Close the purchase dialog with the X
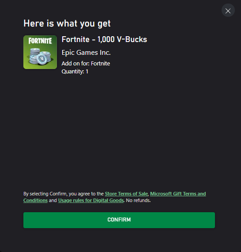Image resolution: width=241 pixels, height=252 pixels. click(x=228, y=11)
